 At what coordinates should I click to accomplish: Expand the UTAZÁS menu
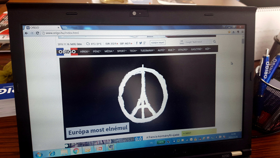[183, 50]
